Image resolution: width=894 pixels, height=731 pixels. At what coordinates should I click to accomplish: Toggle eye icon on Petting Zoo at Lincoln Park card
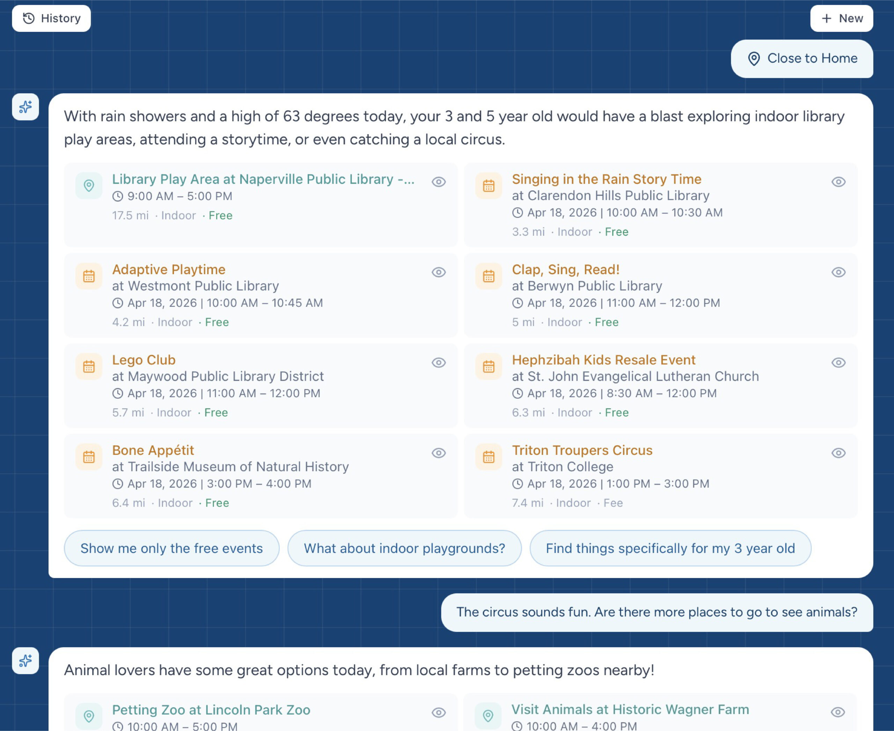click(439, 712)
